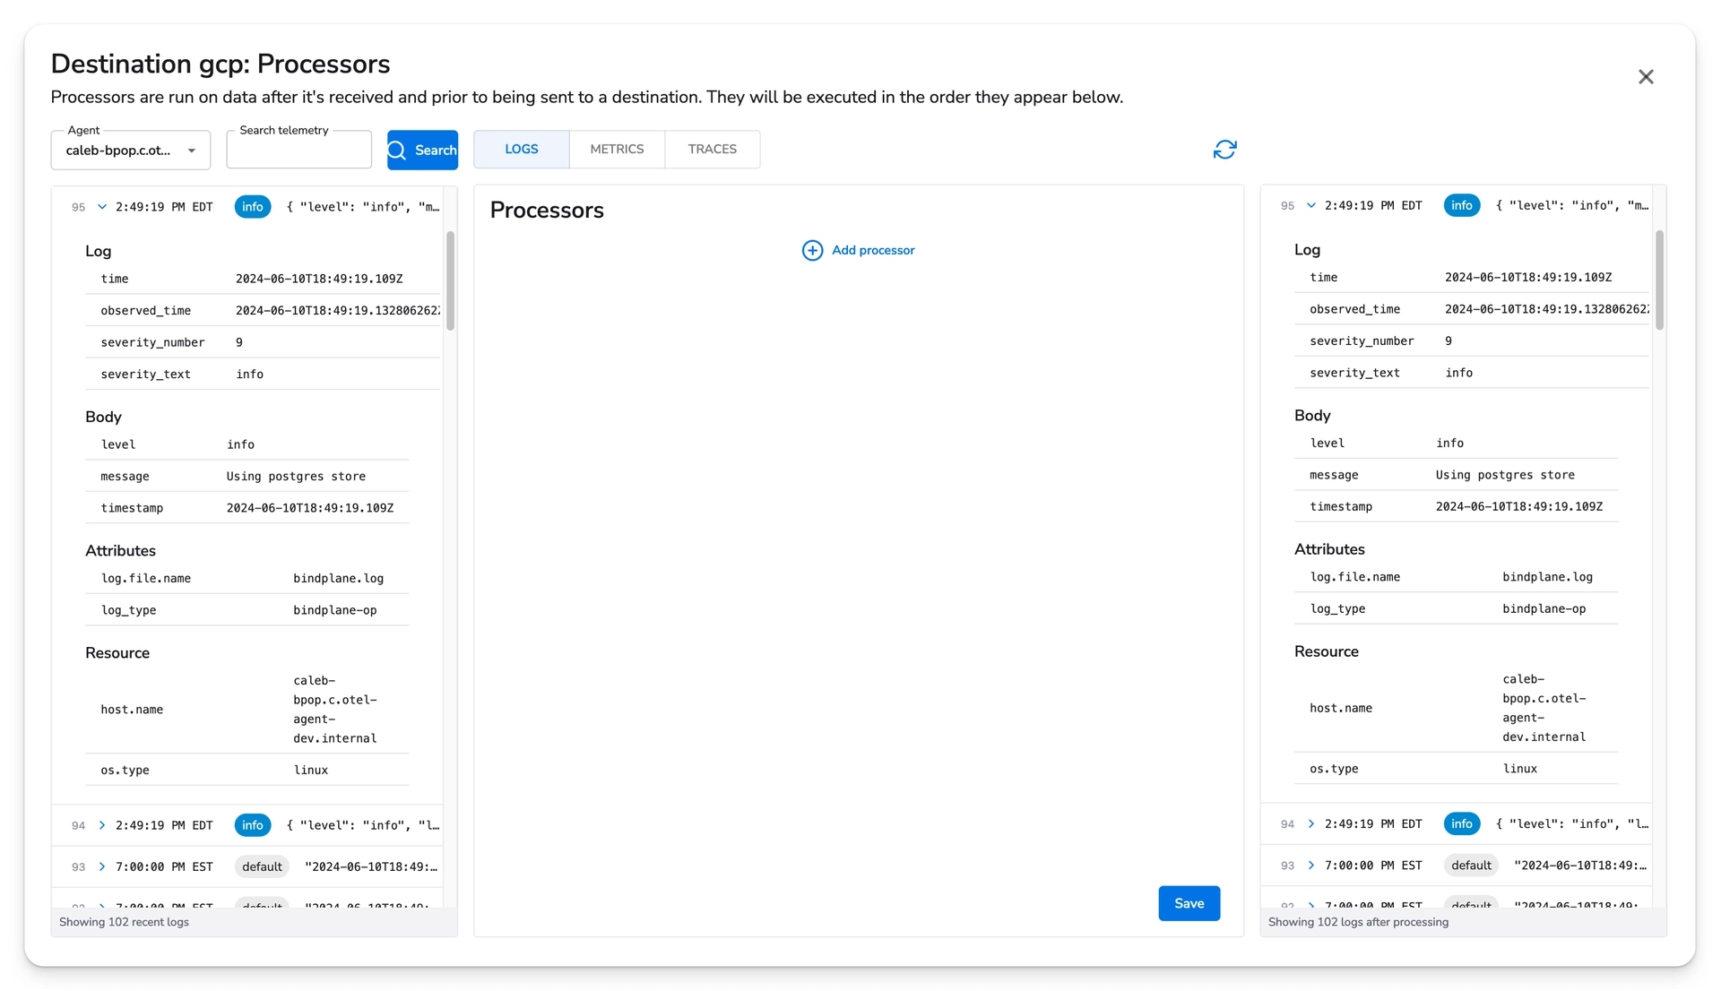Viewport: 1721px width, 991px height.
Task: Select the LOGS tab
Action: click(x=521, y=150)
